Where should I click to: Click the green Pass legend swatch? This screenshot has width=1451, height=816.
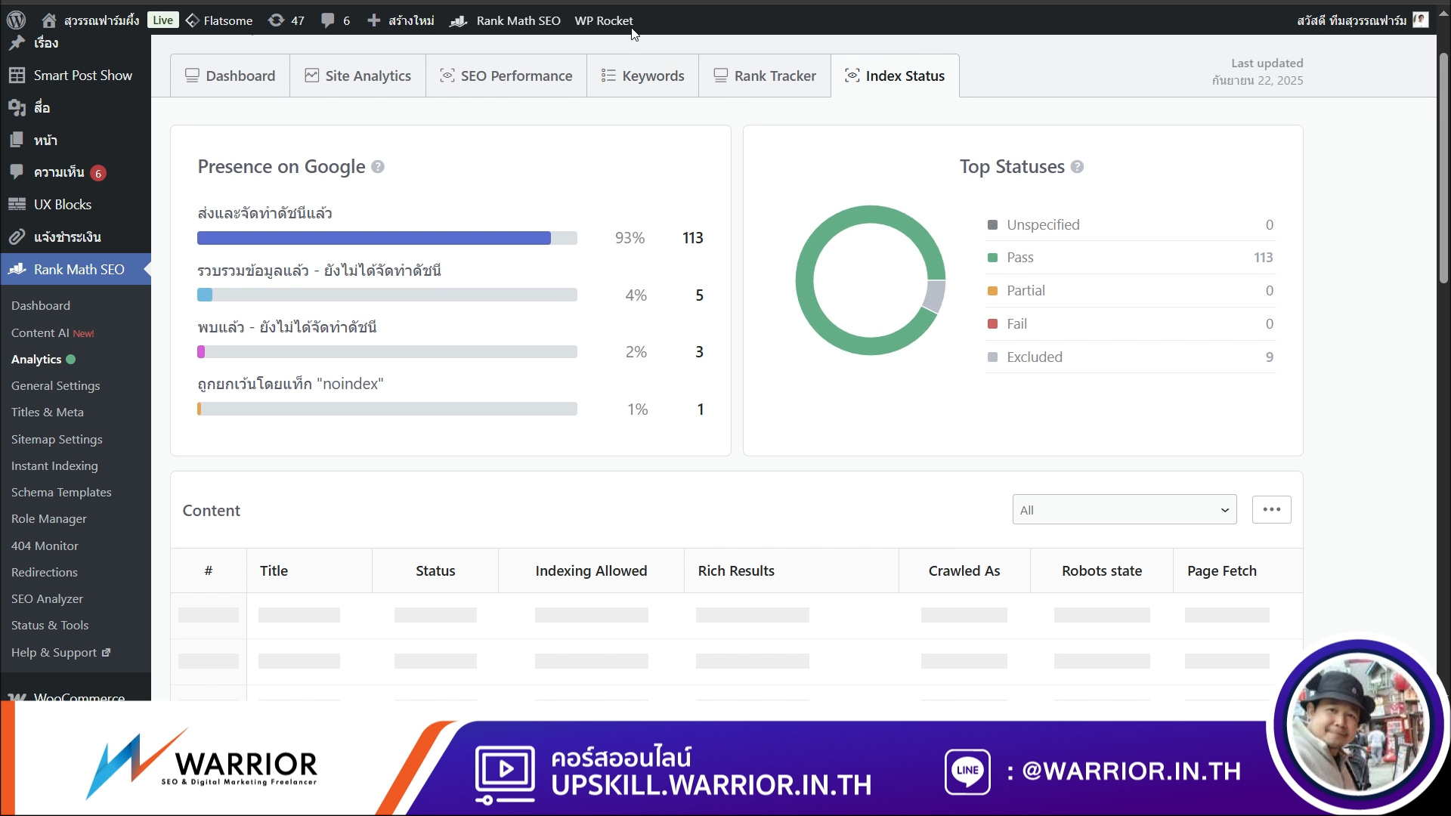pos(993,258)
